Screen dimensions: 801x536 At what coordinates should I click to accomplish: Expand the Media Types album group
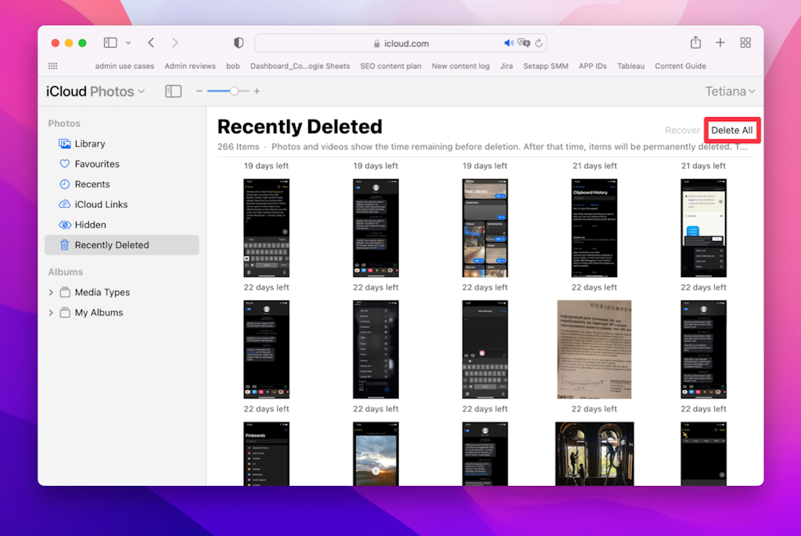point(51,292)
